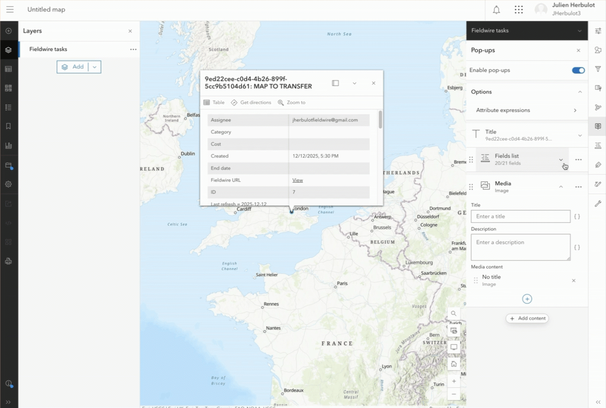
Task: Click the Fieldwire URL View link
Action: click(x=298, y=180)
